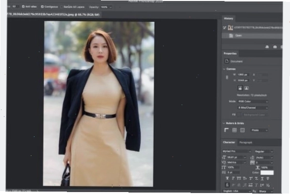Toggle the OpenType fractions ½ icon

pyautogui.click(x=268, y=185)
